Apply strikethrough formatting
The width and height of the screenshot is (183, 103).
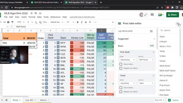coord(86,22)
